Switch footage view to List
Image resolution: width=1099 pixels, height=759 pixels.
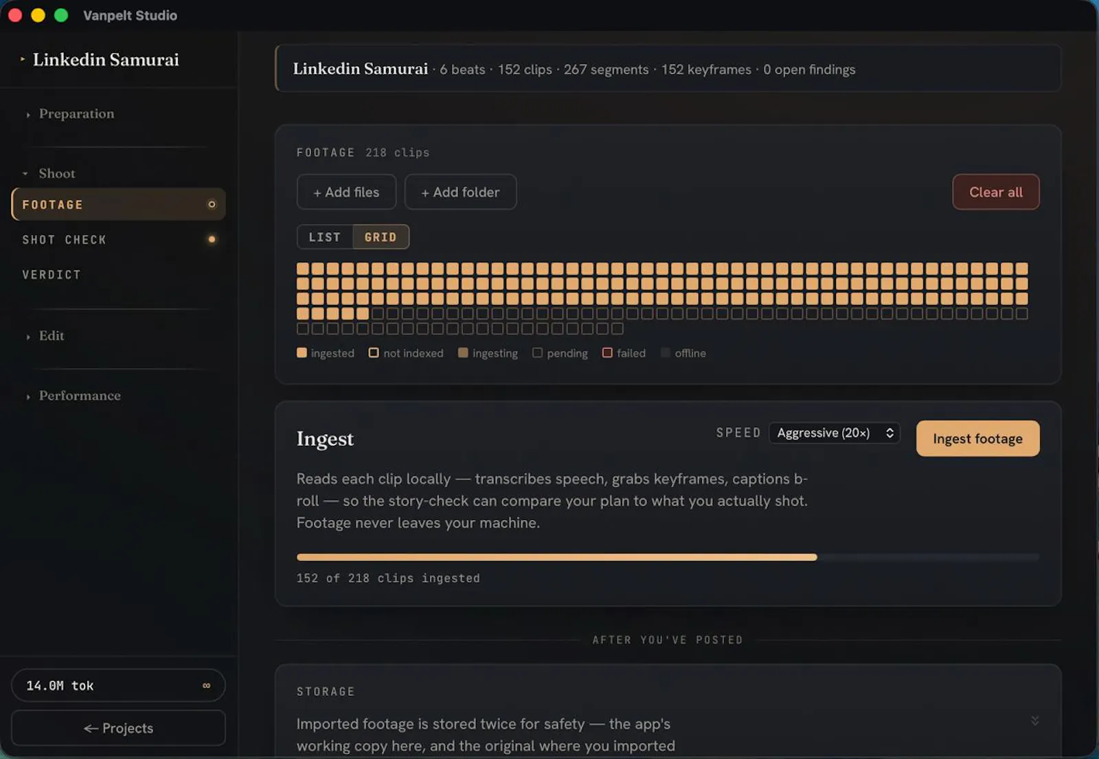(325, 237)
